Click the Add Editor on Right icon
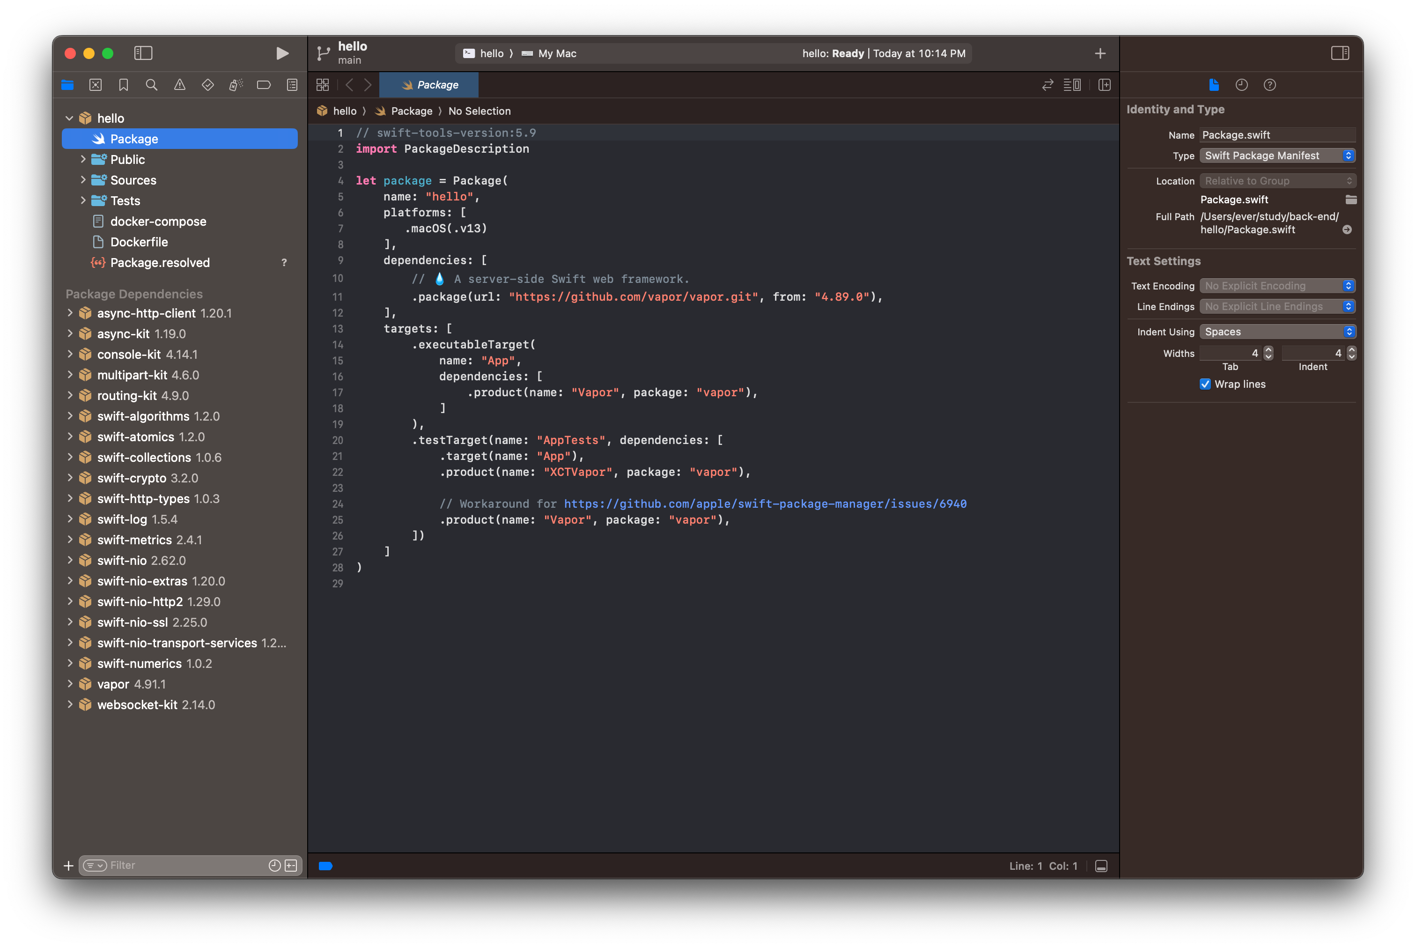Screen dimensions: 1416x948 [1104, 85]
